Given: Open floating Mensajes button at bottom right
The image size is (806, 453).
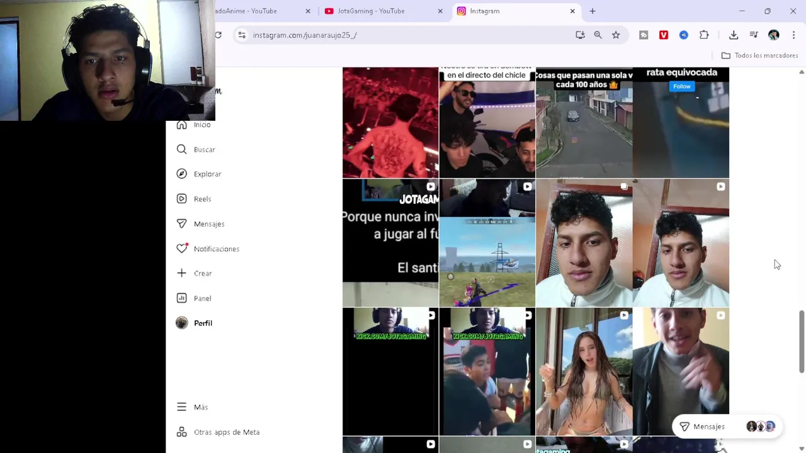Looking at the screenshot, I should (727, 427).
